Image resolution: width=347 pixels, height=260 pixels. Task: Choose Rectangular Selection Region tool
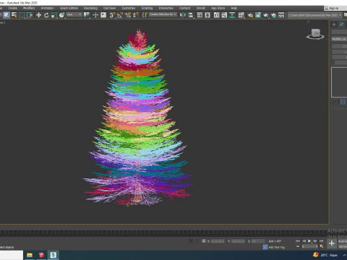22,15
